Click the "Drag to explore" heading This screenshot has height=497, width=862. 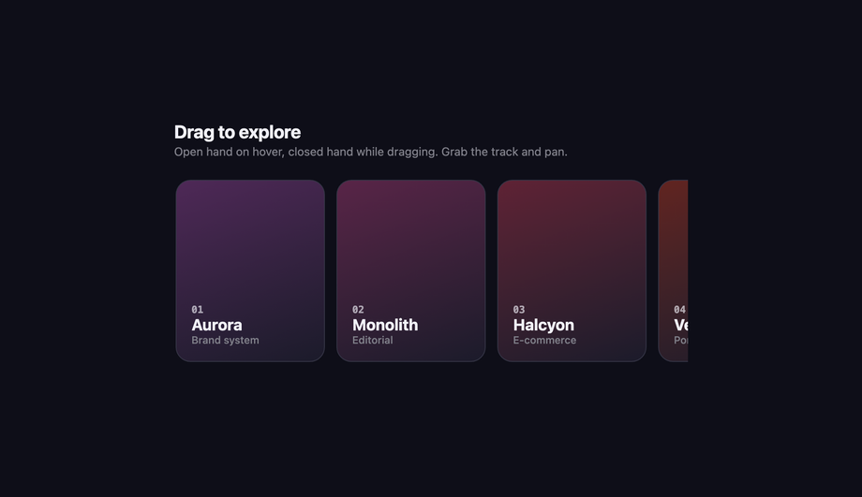pos(237,132)
